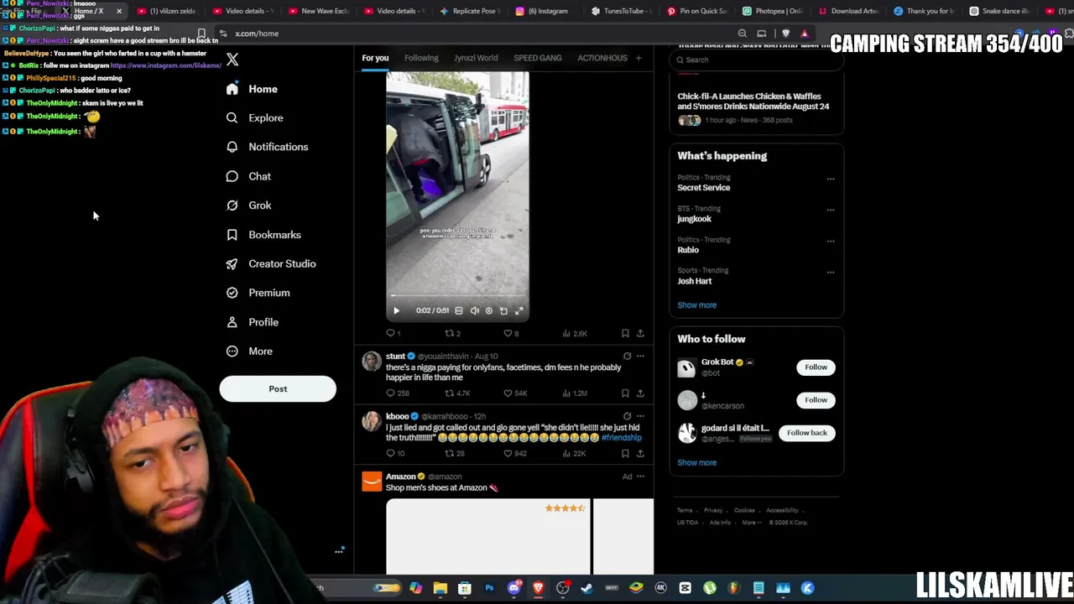Open Notifications in the X sidebar
Screen dimensions: 1074x604
(x=267, y=147)
